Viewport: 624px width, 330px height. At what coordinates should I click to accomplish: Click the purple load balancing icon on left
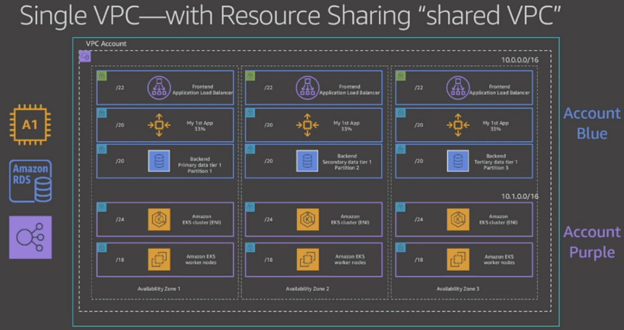tap(30, 237)
